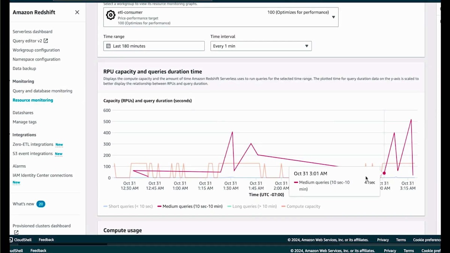Screen dimensions: 450x253
Task: Open Terms link in upper footer
Action: (401, 240)
